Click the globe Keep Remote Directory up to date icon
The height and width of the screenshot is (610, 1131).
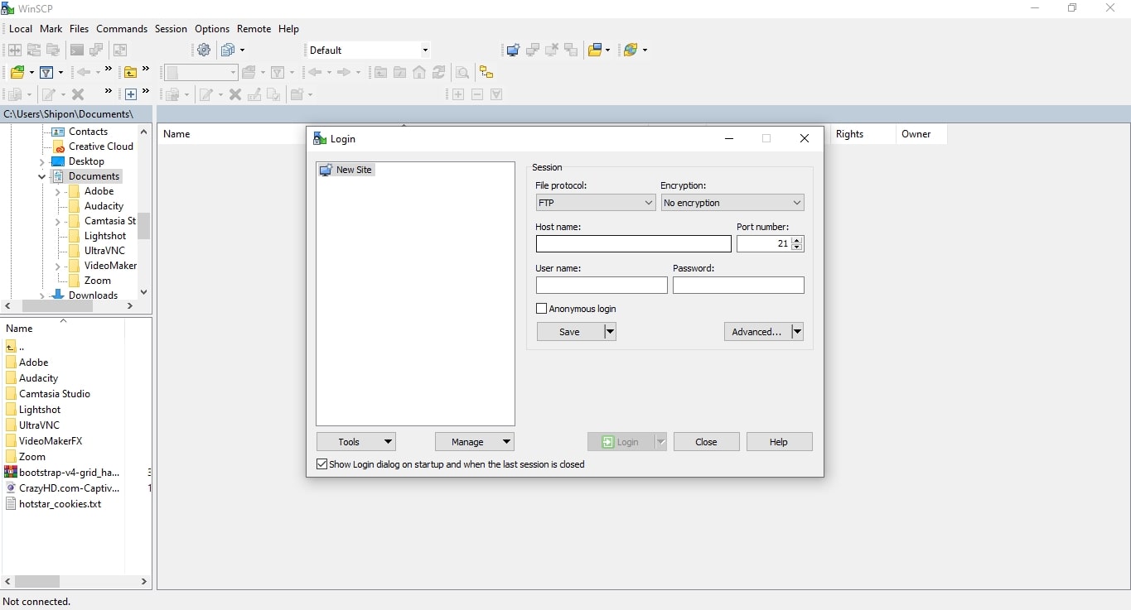631,50
